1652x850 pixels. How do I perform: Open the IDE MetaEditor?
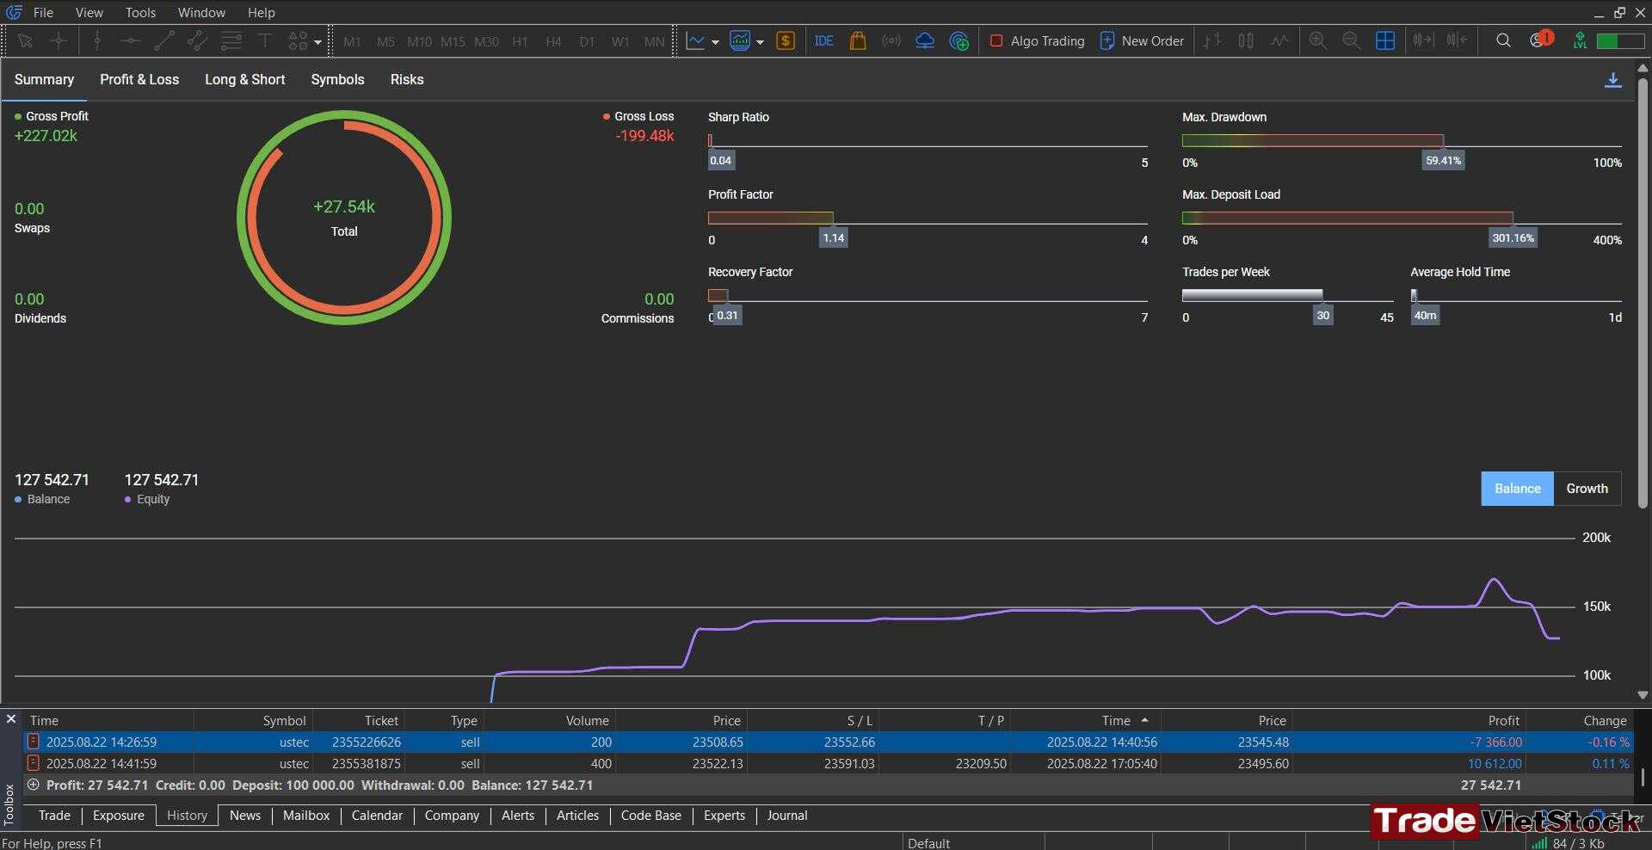(x=824, y=40)
